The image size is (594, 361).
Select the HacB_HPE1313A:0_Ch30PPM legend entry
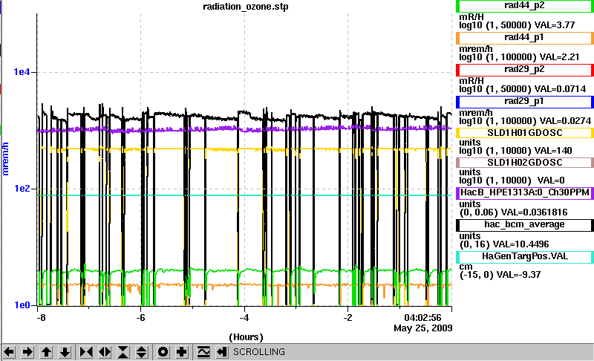point(525,193)
